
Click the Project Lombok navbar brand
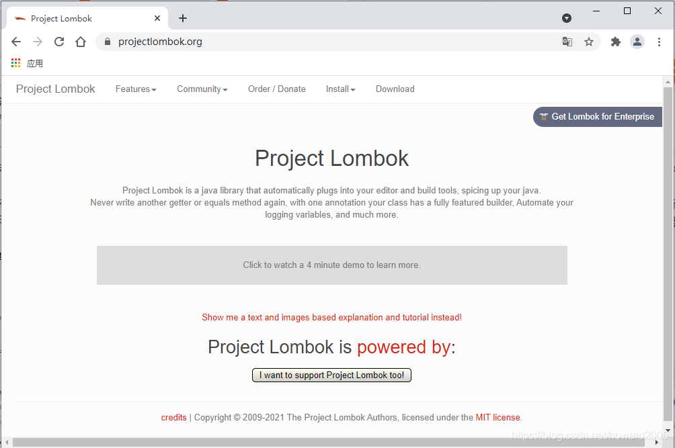pos(56,89)
